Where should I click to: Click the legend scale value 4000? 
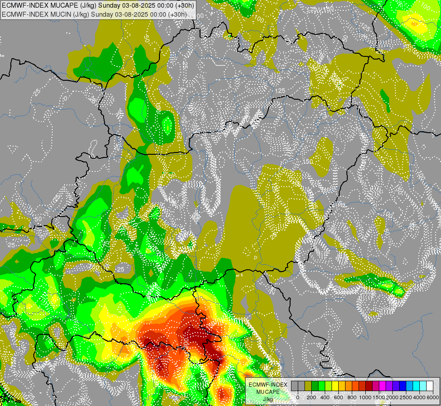[419, 397]
